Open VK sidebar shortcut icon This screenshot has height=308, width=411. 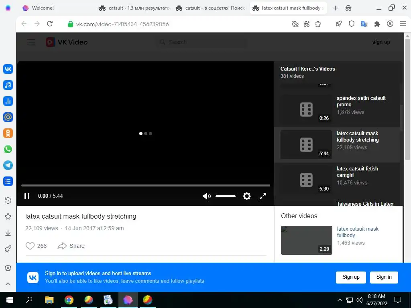pos(8,69)
